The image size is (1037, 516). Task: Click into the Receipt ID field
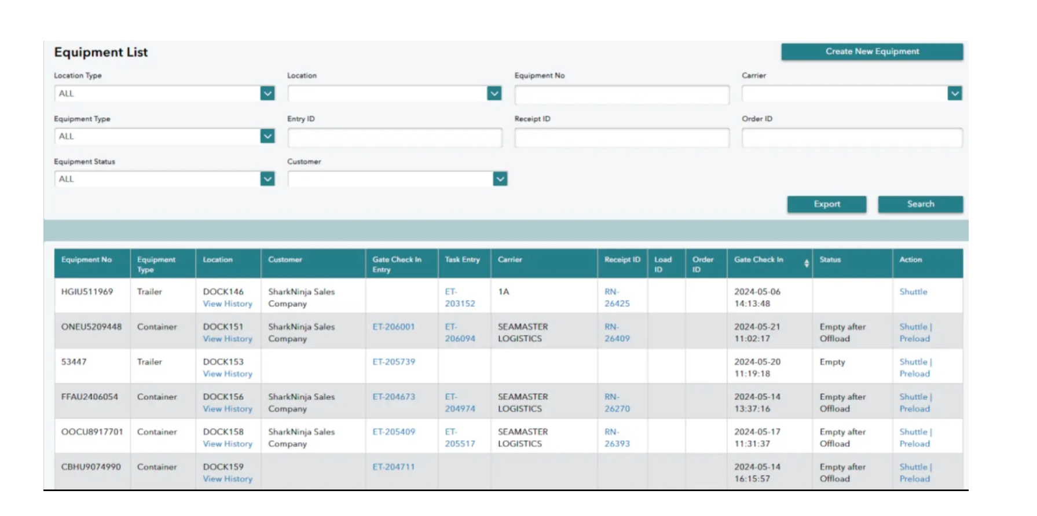[x=622, y=138]
